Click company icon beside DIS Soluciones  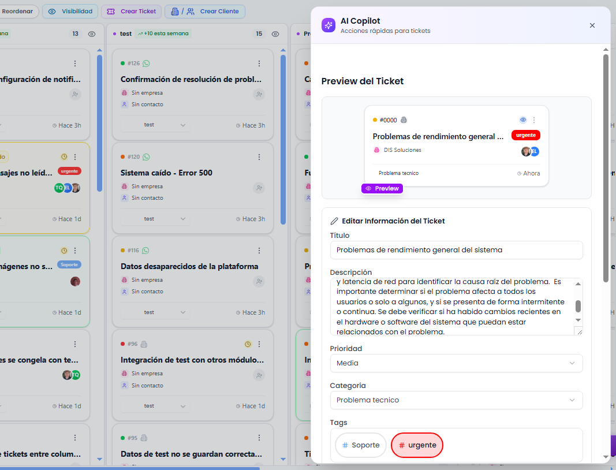pyautogui.click(x=376, y=150)
